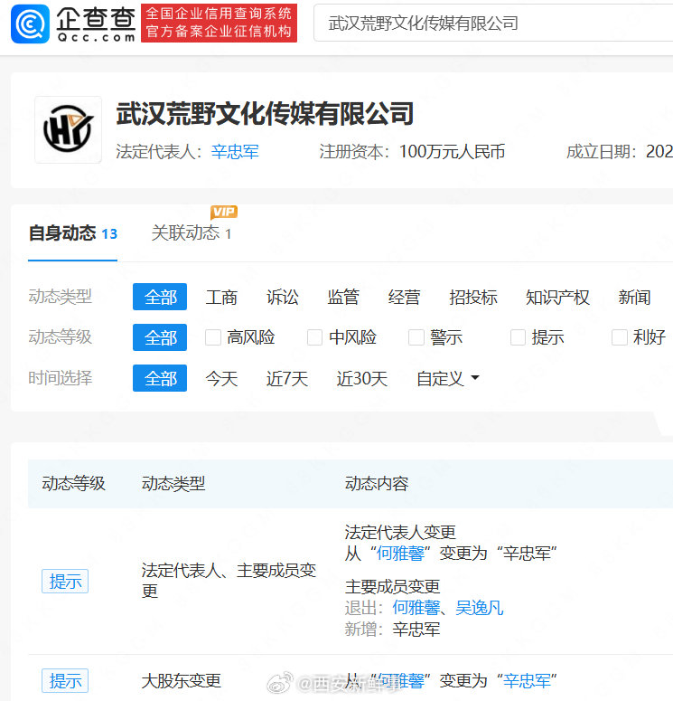The width and height of the screenshot is (673, 701).
Task: Check the 中风险 checkbox
Action: point(315,337)
